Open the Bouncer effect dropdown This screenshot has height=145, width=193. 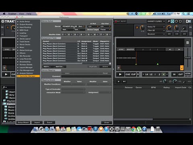156,34
